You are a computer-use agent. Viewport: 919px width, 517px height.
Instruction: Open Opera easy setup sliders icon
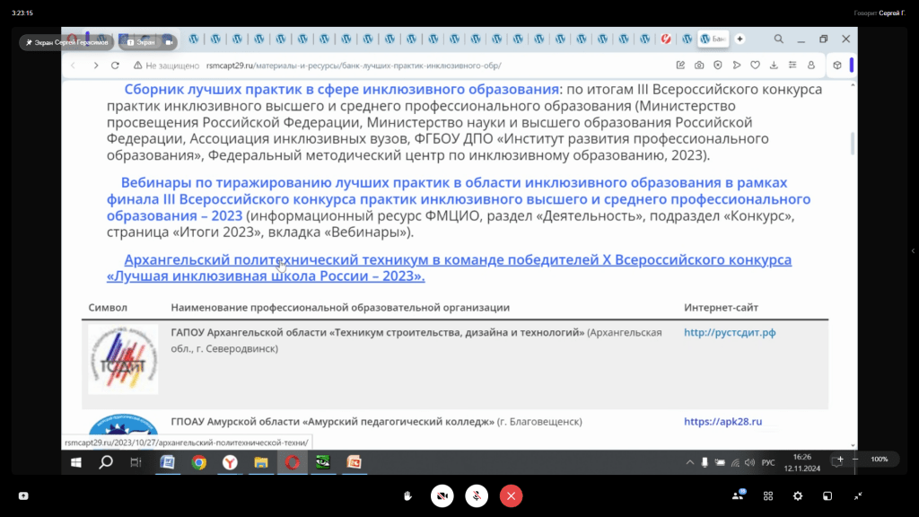(x=792, y=66)
